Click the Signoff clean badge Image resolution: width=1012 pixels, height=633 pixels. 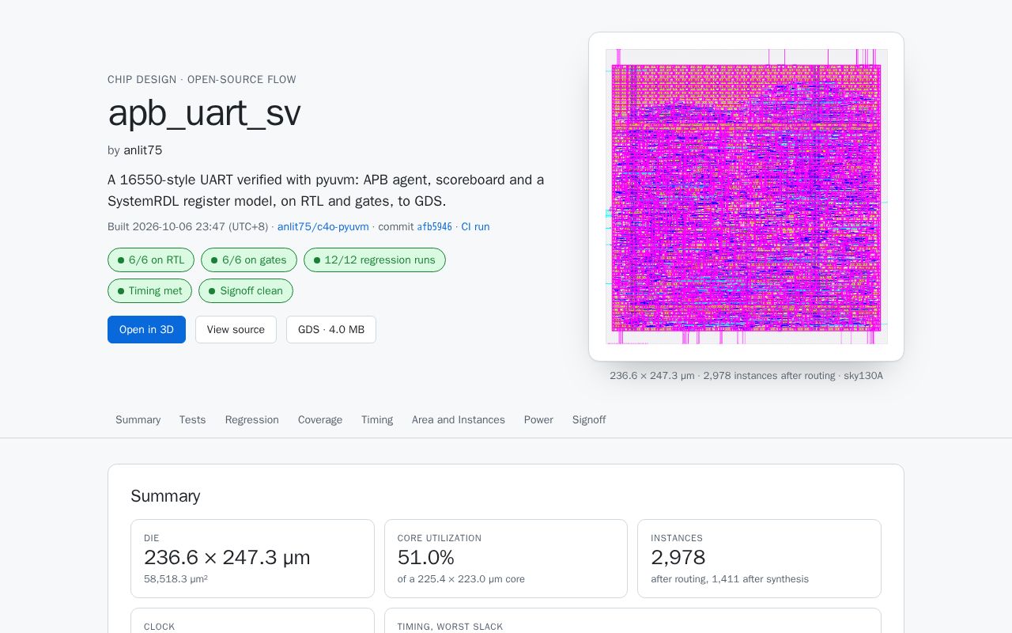click(x=246, y=290)
